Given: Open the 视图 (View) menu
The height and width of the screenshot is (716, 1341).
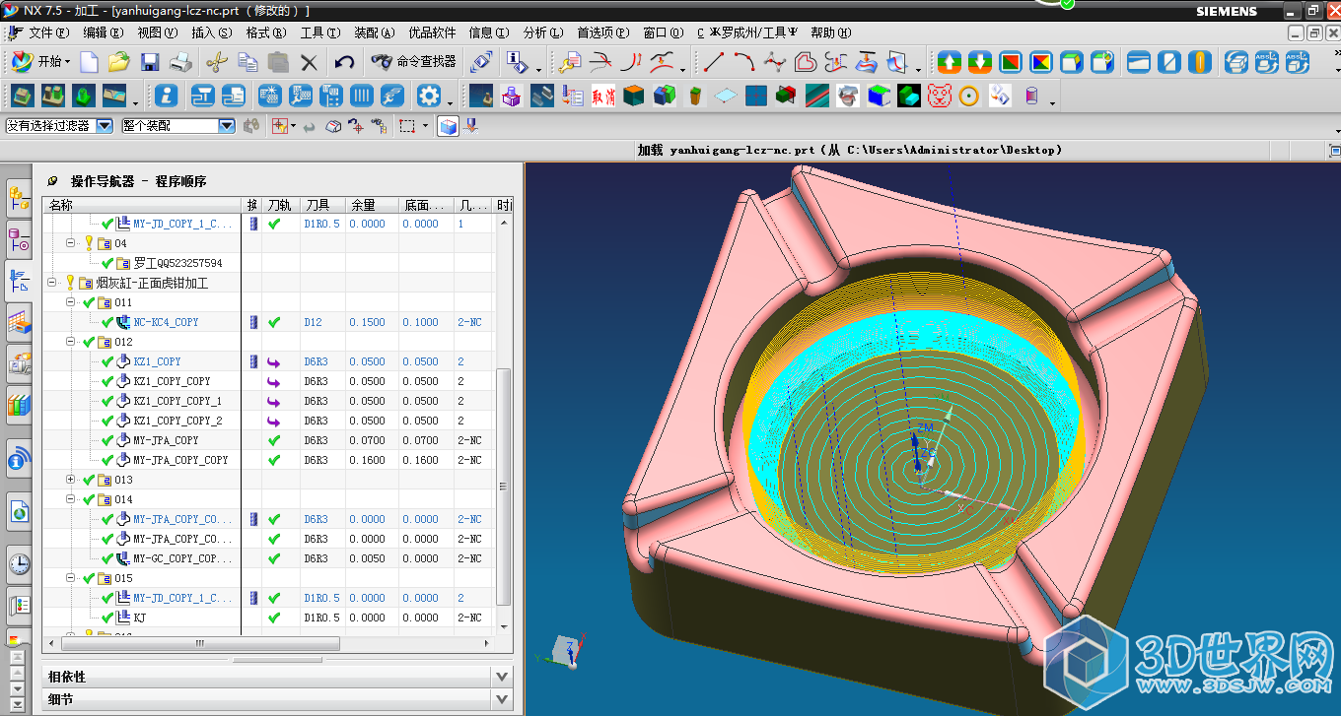Looking at the screenshot, I should click(157, 33).
